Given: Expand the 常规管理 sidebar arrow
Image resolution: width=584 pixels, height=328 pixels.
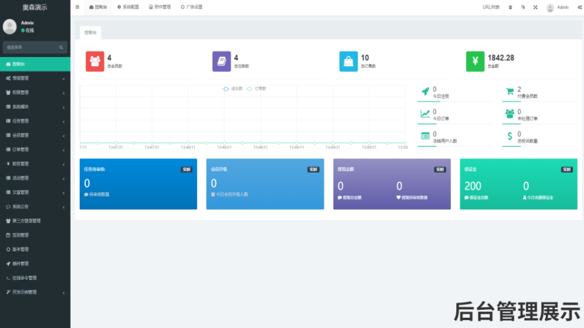Looking at the screenshot, I should [64, 78].
